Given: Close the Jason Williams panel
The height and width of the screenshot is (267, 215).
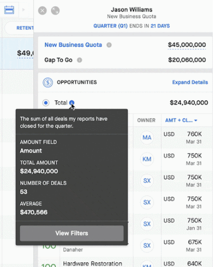Looking at the screenshot, I should click(42, 11).
